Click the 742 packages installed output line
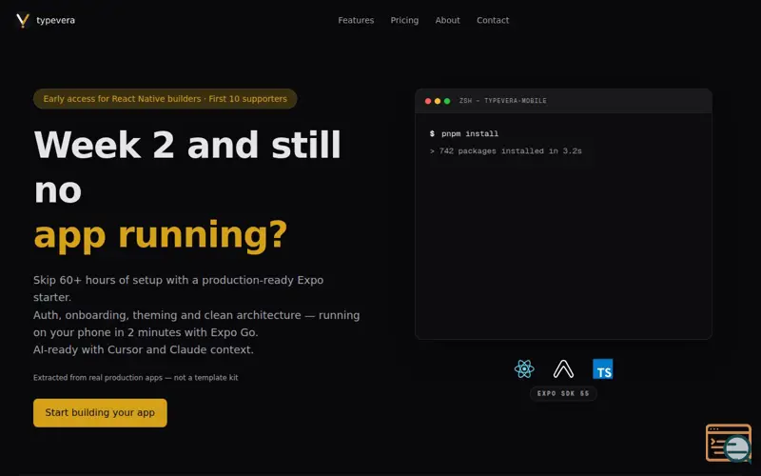This screenshot has height=476, width=761. (x=506, y=151)
